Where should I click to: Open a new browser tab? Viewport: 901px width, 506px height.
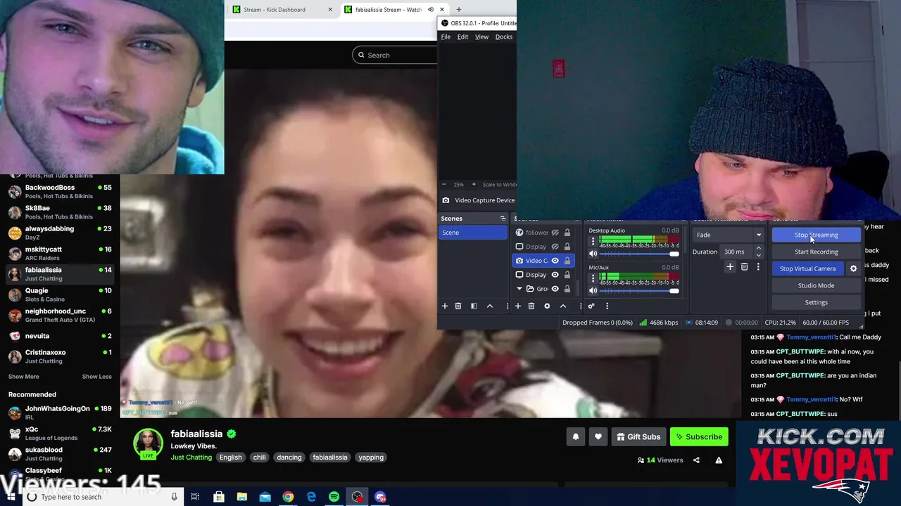[x=458, y=10]
